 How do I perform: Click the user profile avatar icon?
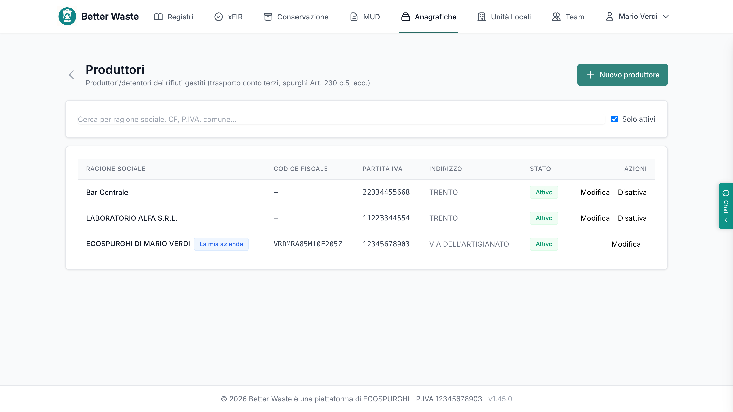[x=609, y=16]
